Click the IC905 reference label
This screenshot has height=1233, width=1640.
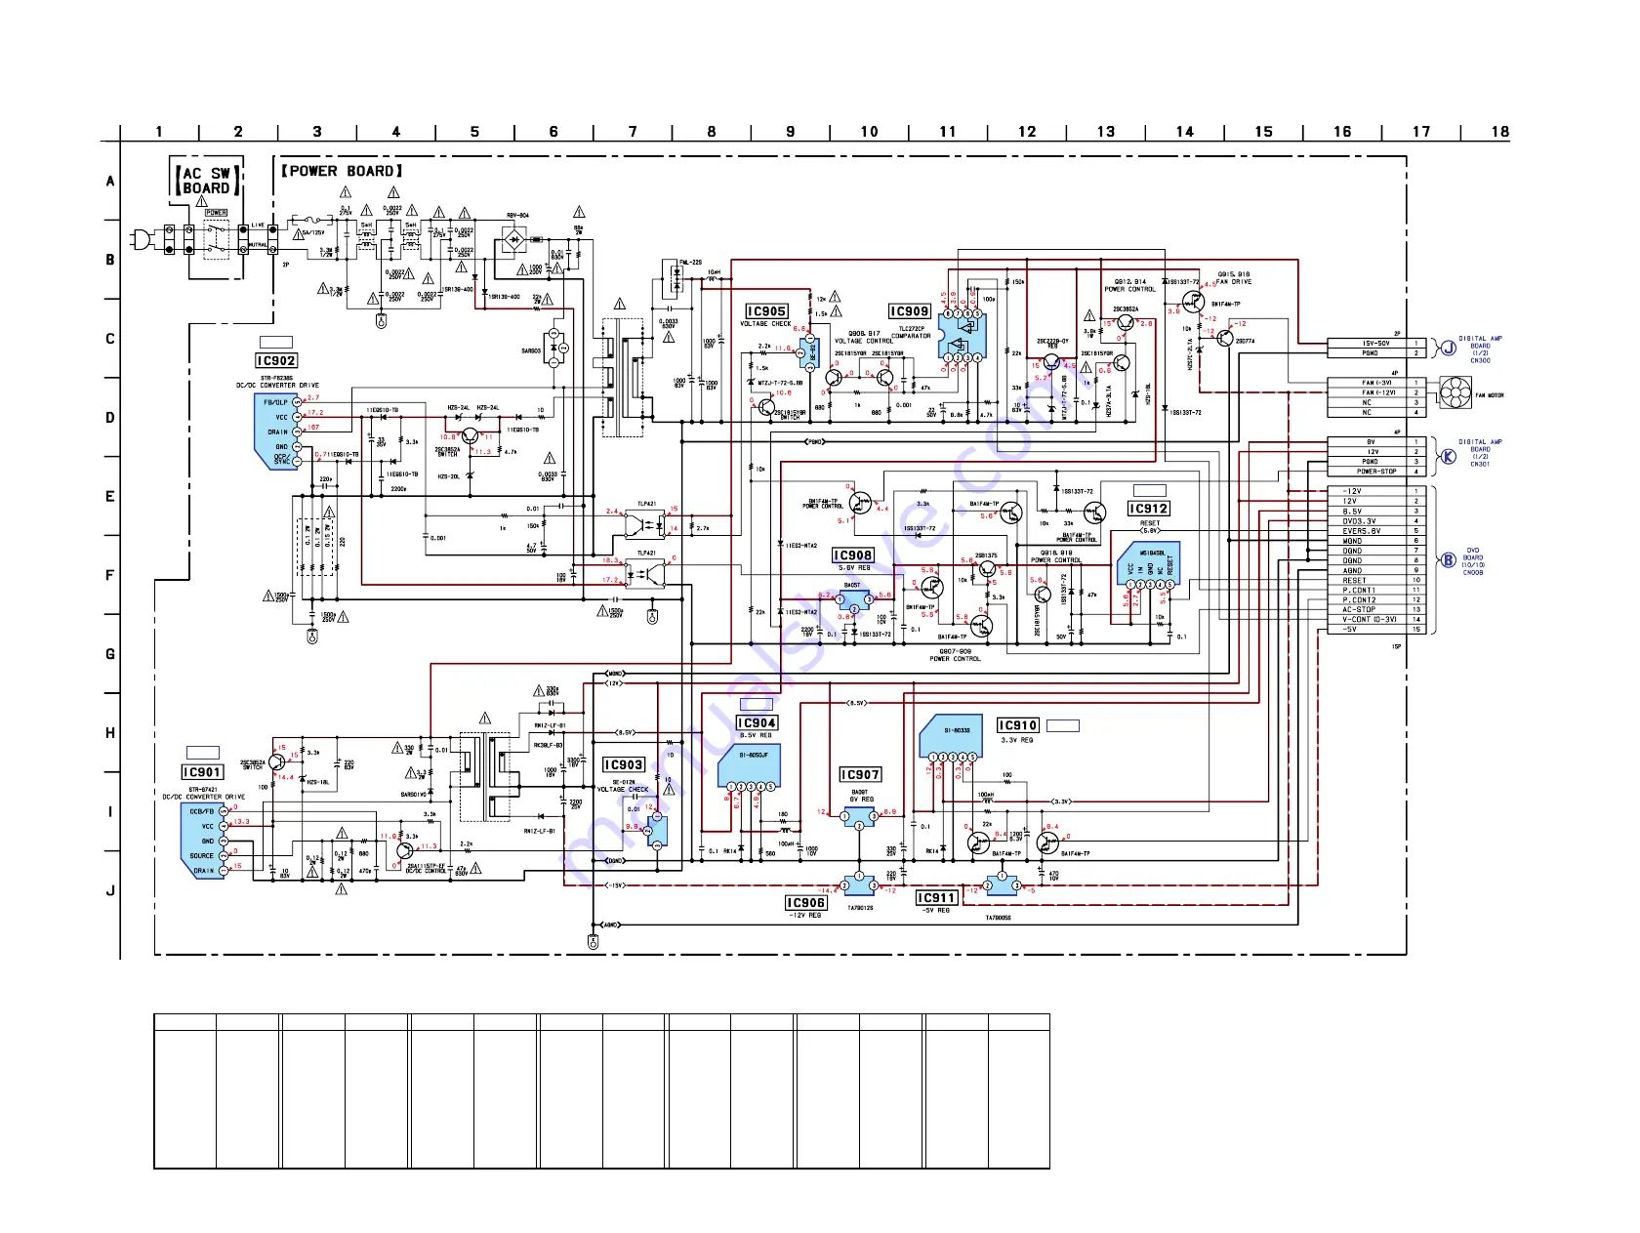click(x=766, y=311)
